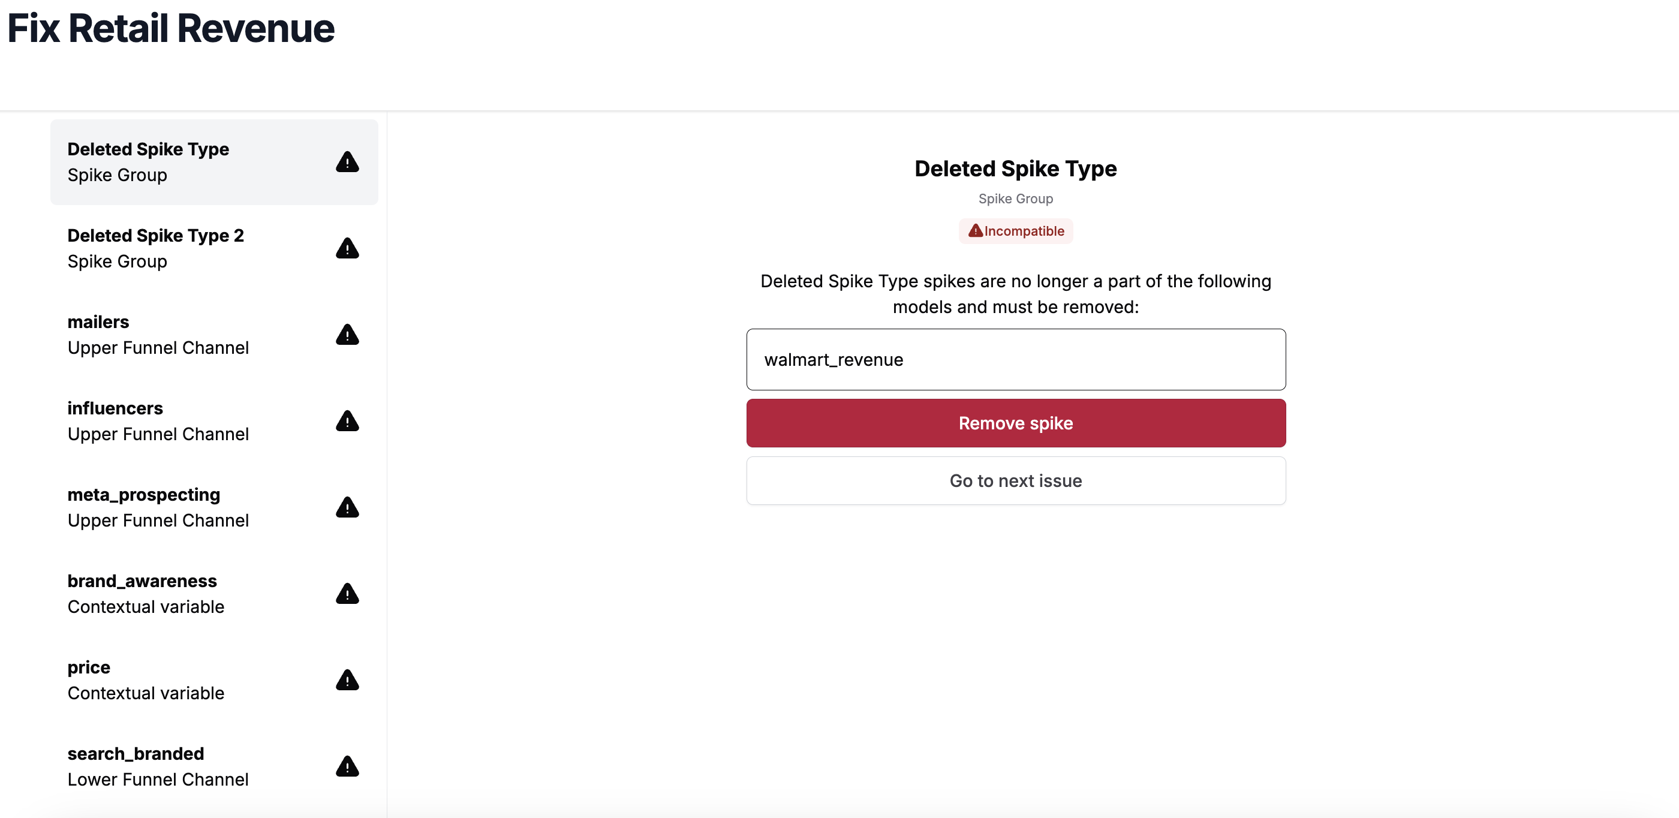Click the influencers warning triangle icon
The height and width of the screenshot is (818, 1679).
(x=347, y=421)
